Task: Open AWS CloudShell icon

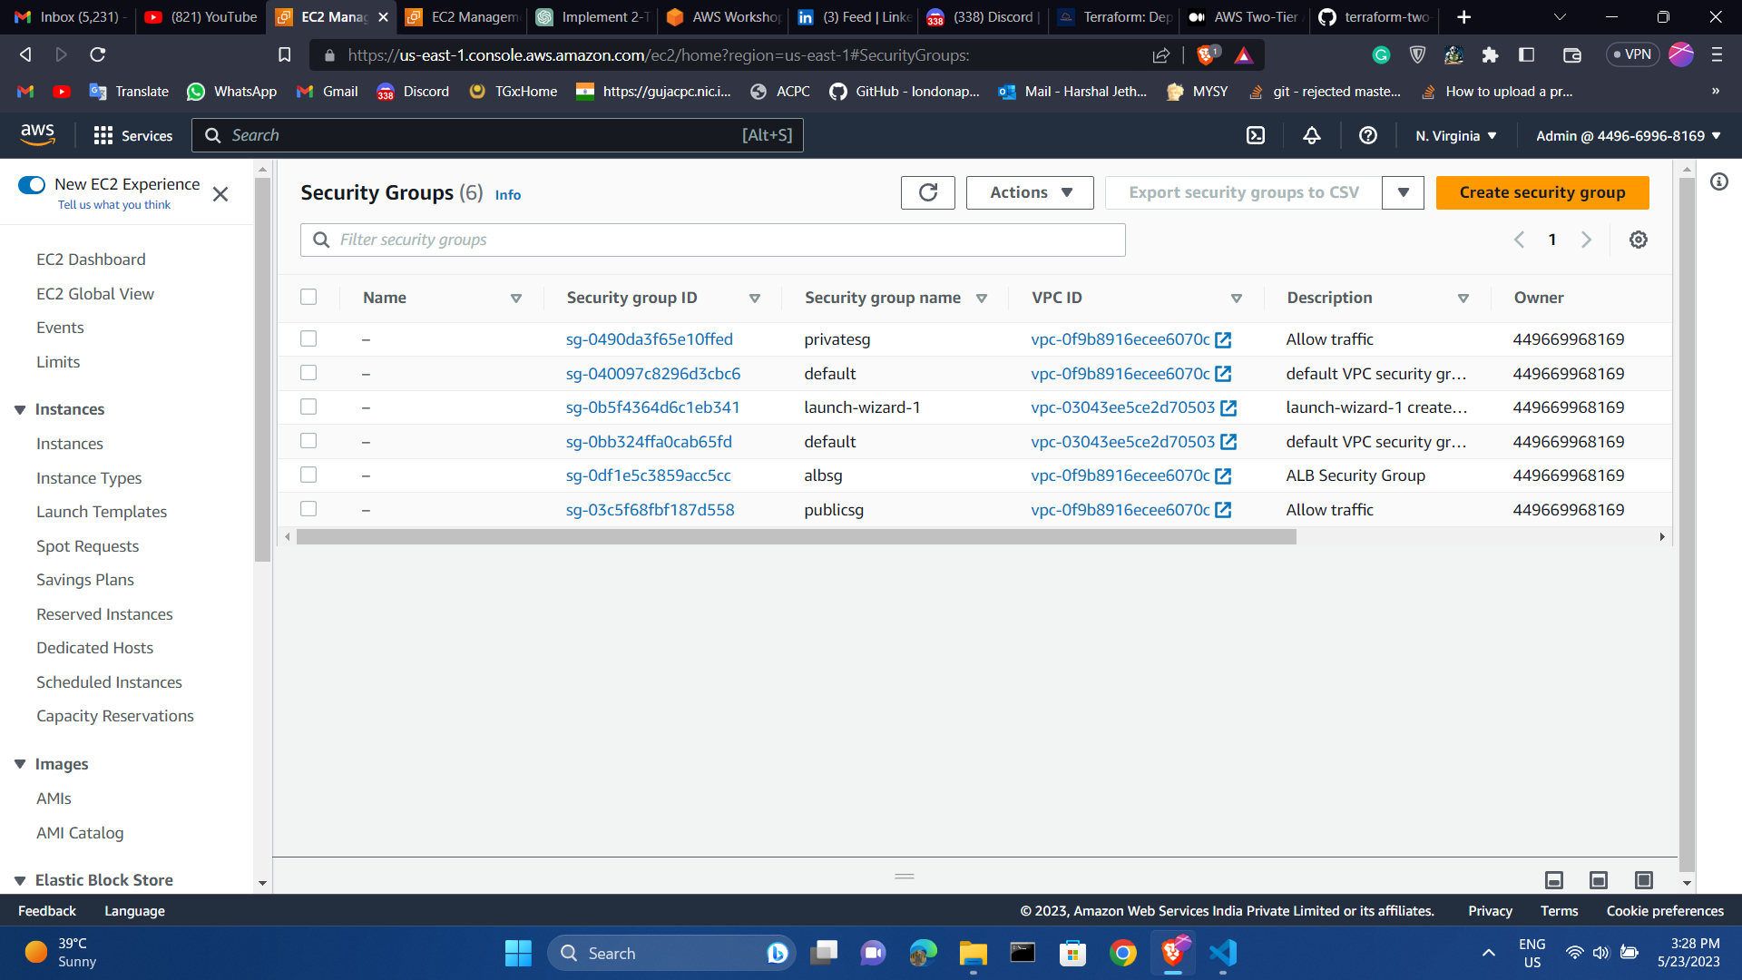Action: (1256, 136)
